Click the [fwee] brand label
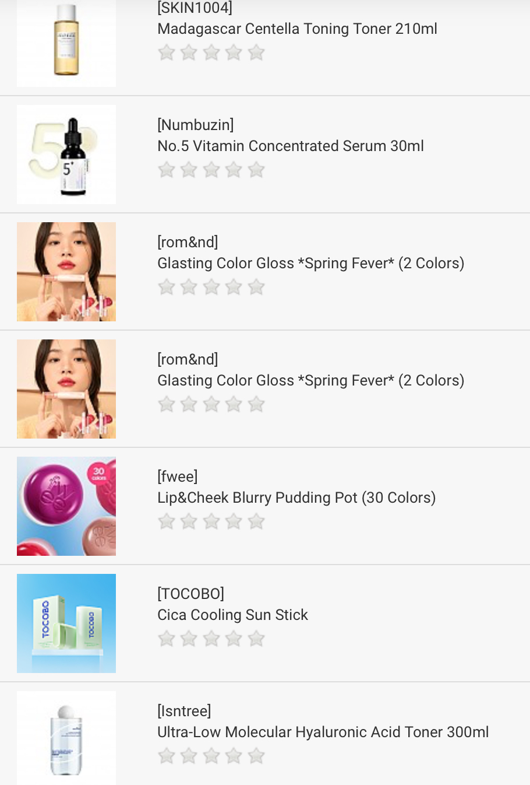The width and height of the screenshot is (530, 785). tap(178, 477)
